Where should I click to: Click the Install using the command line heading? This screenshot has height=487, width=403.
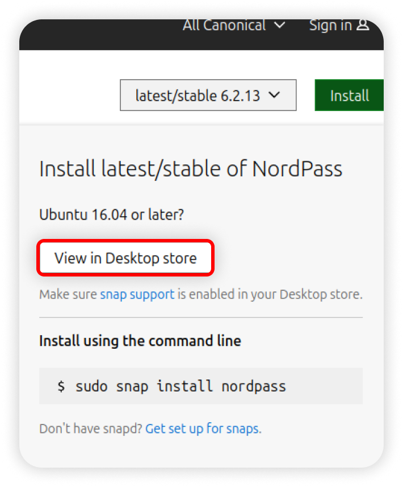140,341
